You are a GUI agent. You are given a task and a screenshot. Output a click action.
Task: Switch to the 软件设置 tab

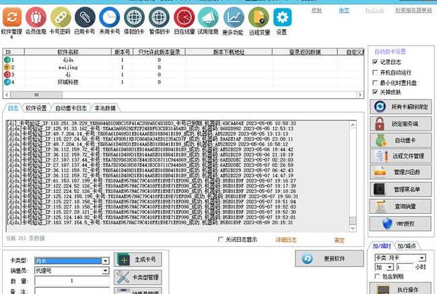point(36,108)
